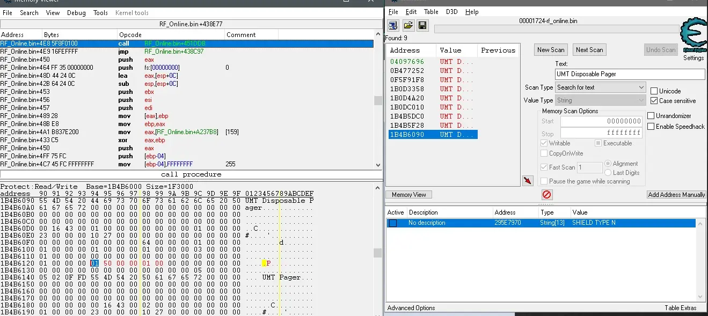Select found address 0B477252
The image size is (708, 316).
[x=433, y=71]
